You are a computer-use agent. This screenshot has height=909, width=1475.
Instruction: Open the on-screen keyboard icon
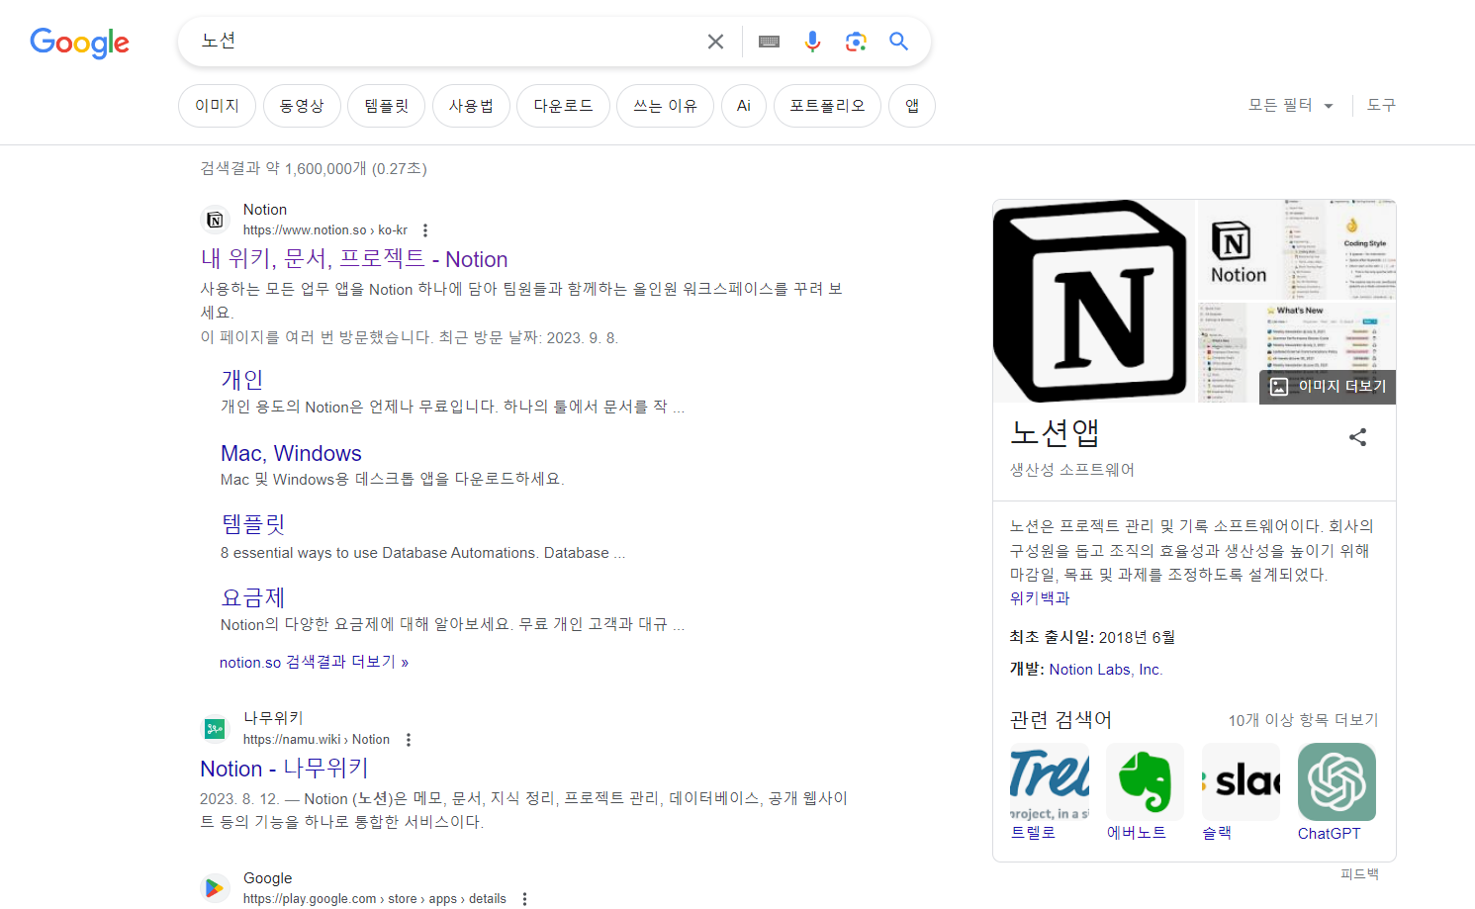tap(769, 42)
